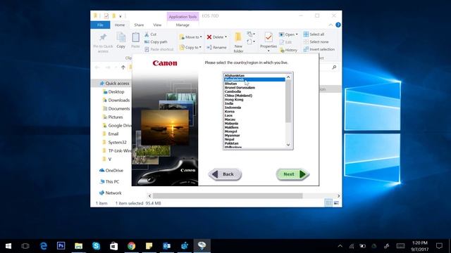Open the Properties checkmark icon

coord(268,37)
